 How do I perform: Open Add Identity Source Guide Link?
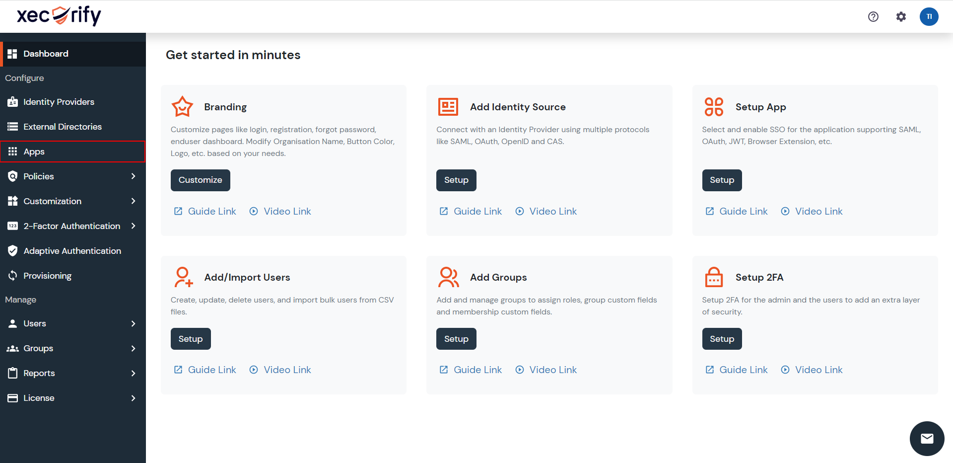tap(471, 211)
